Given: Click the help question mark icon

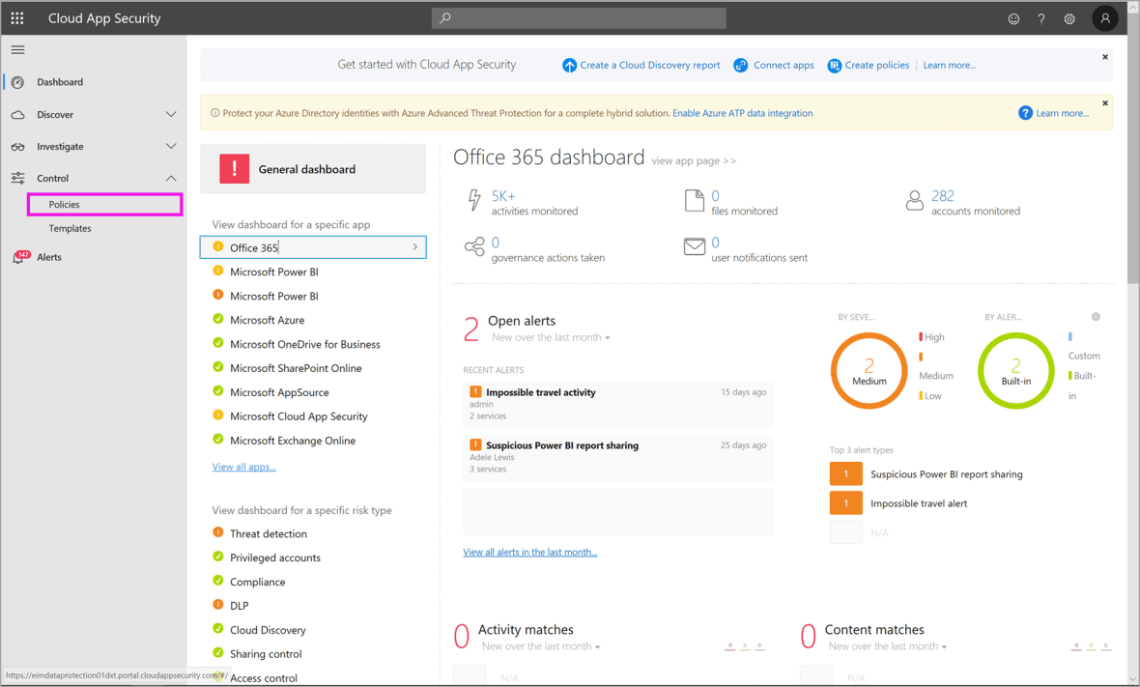Looking at the screenshot, I should tap(1040, 18).
